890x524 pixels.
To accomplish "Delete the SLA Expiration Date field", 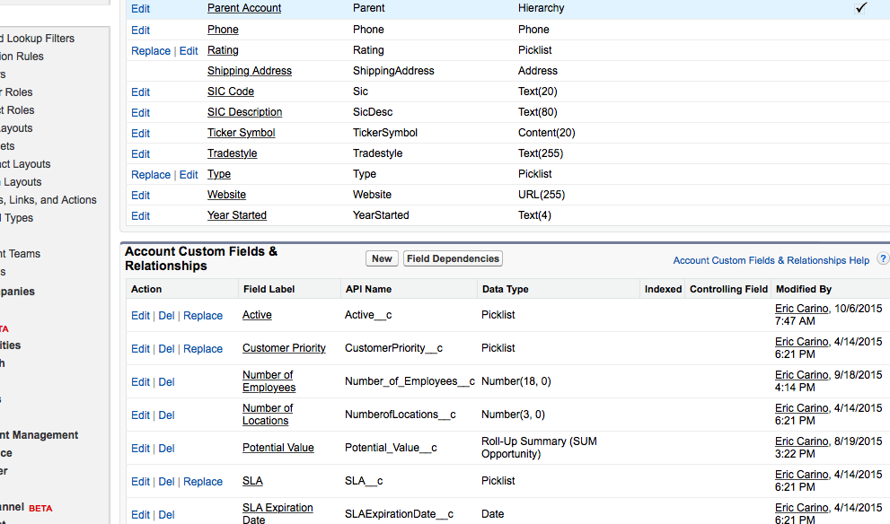I will (x=166, y=515).
